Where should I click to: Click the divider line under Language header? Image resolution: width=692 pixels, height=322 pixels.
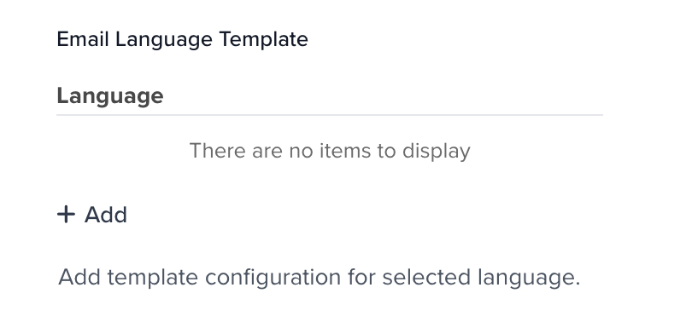330,115
